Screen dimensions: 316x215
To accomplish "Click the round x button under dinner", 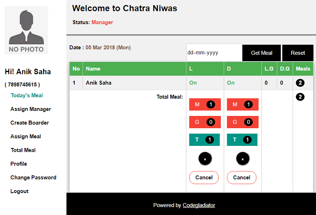I will [x=243, y=159].
